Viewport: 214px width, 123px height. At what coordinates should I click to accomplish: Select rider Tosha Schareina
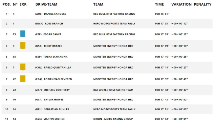click(x=55, y=57)
